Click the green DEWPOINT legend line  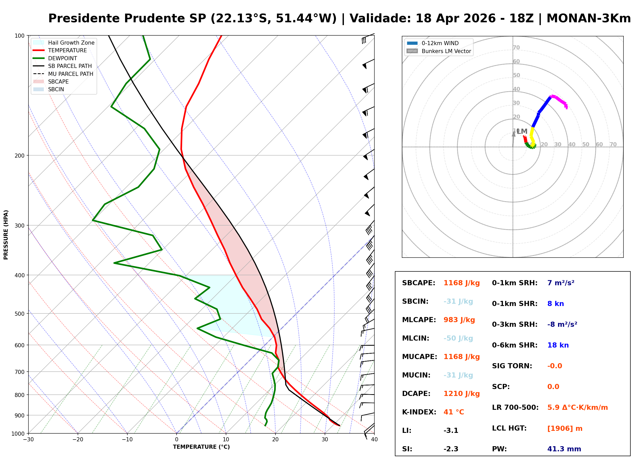coord(39,58)
